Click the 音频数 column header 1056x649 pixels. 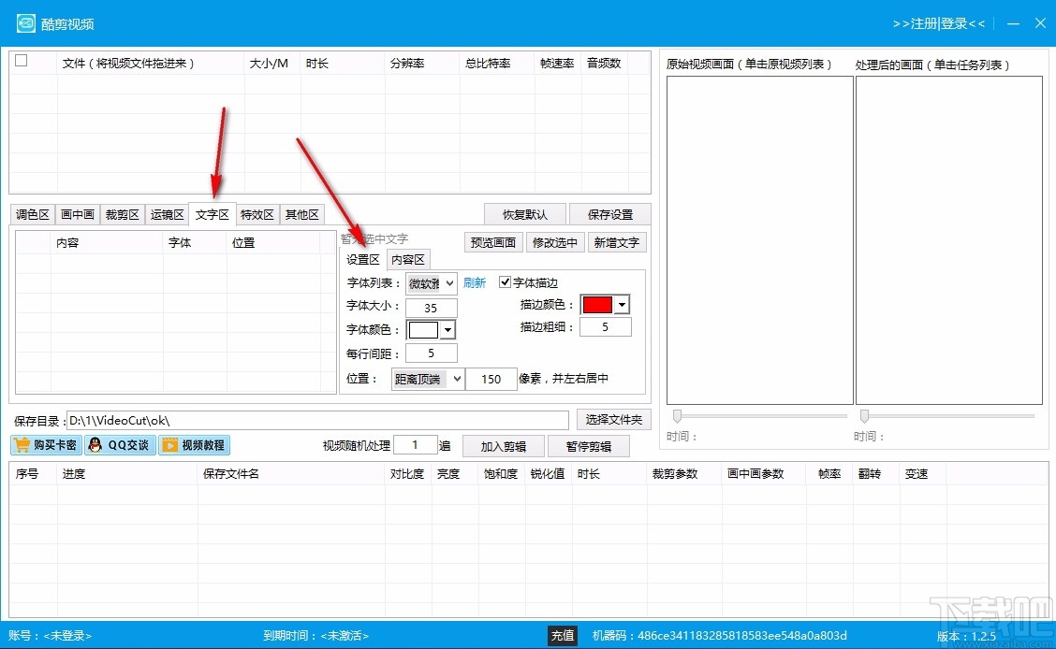604,64
